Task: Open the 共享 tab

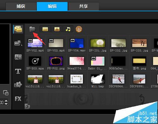Action: pos(83,6)
